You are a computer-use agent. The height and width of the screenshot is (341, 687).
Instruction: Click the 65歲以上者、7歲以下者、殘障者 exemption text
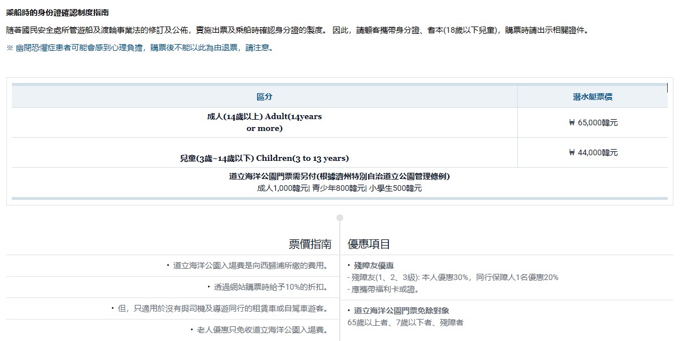(405, 322)
